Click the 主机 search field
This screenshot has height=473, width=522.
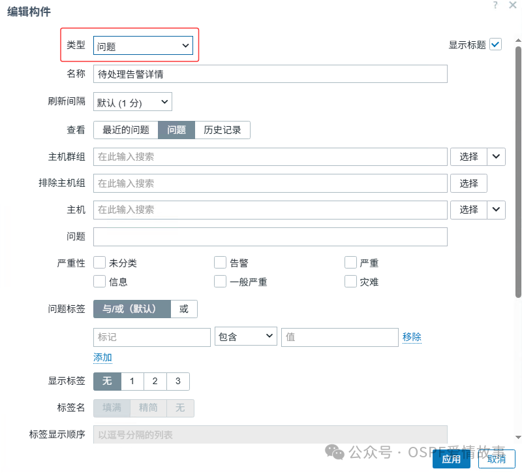point(270,210)
